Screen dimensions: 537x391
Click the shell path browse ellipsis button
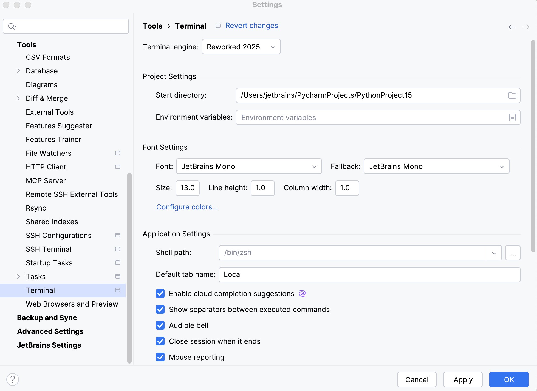coord(513,253)
